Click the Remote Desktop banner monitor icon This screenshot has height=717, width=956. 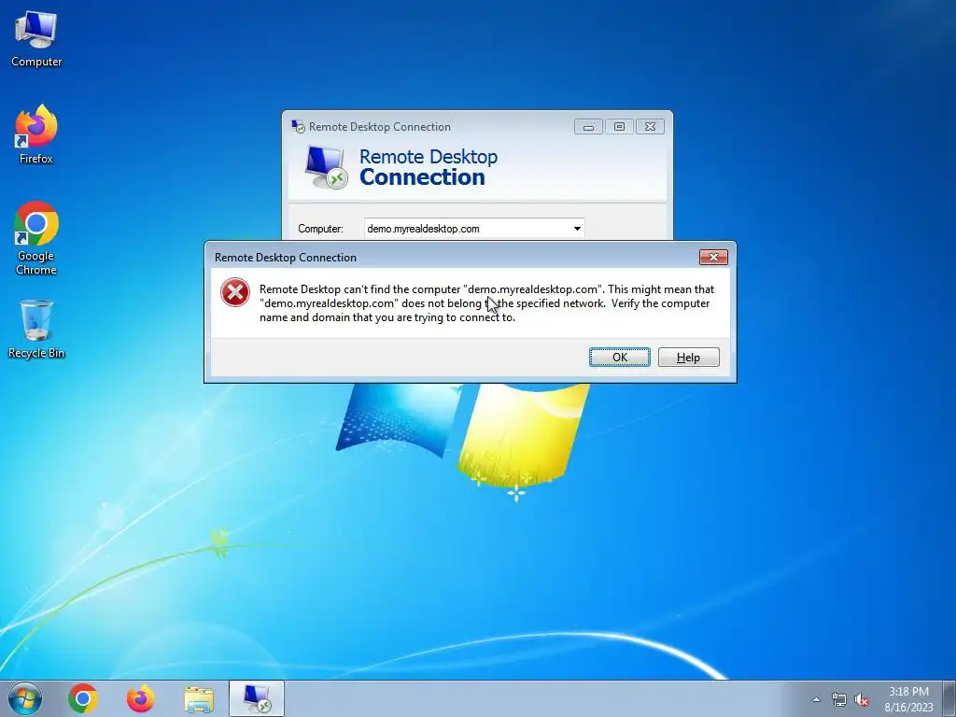point(326,167)
